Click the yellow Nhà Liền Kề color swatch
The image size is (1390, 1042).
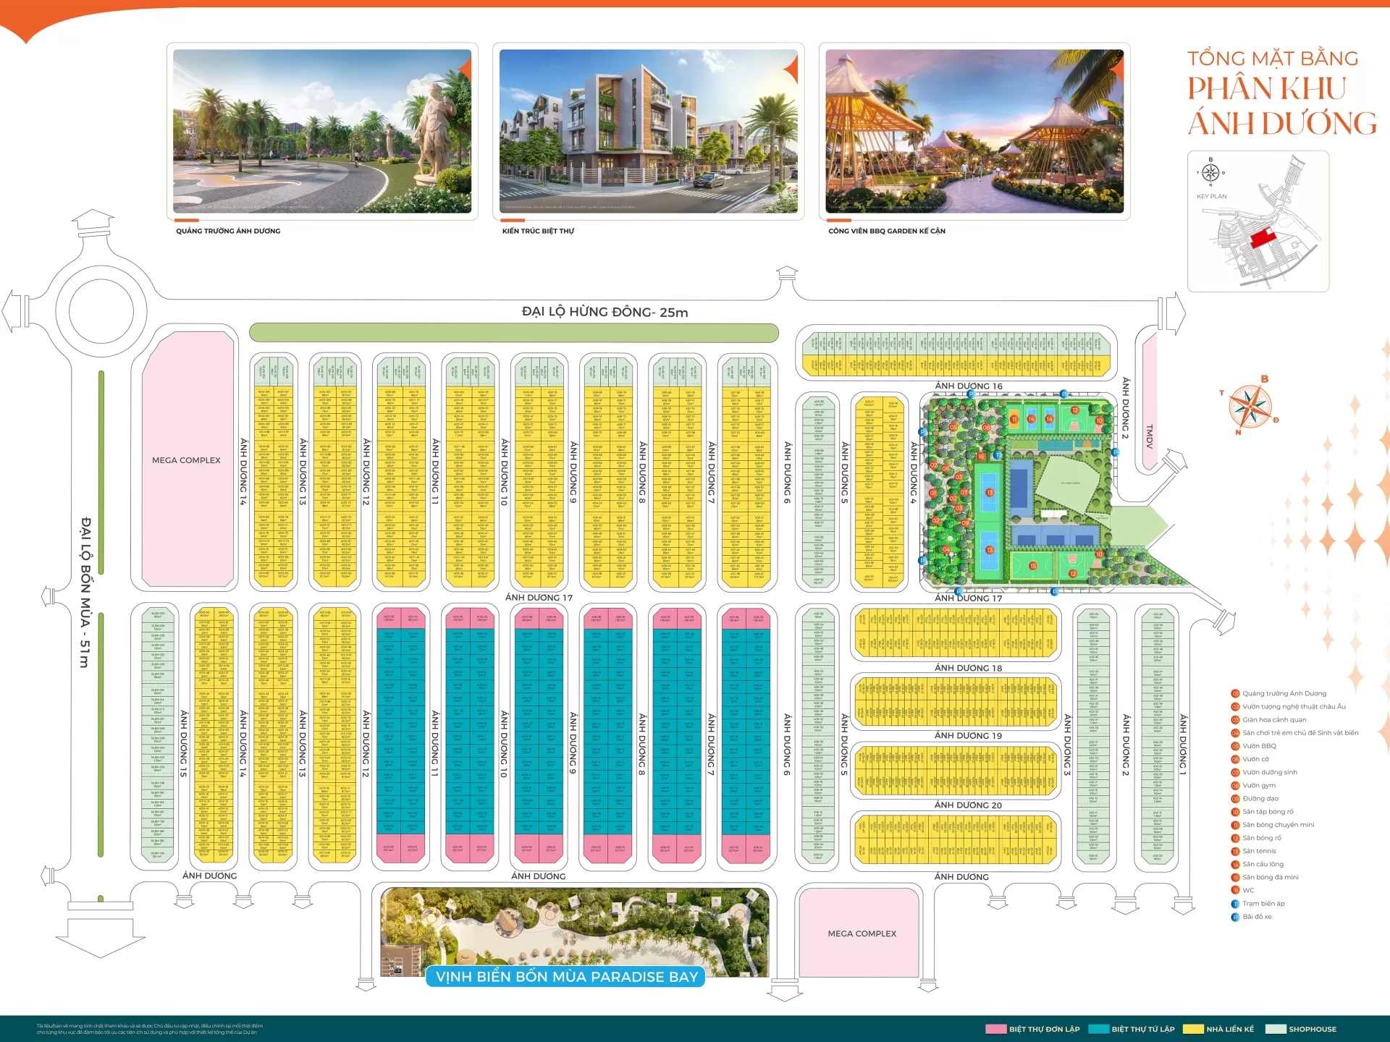pyautogui.click(x=1193, y=1029)
